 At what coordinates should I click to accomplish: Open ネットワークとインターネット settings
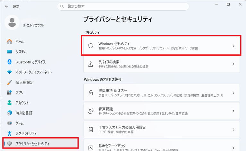40,72
